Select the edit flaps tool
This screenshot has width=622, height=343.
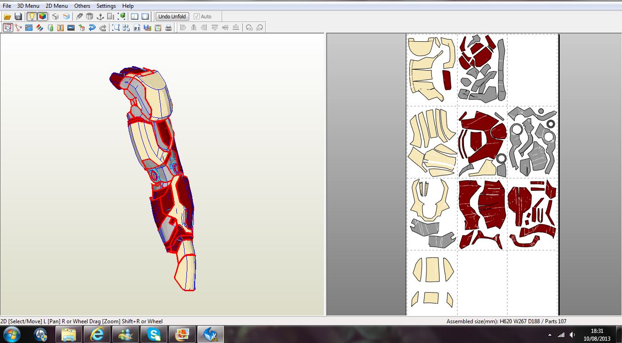(29, 28)
